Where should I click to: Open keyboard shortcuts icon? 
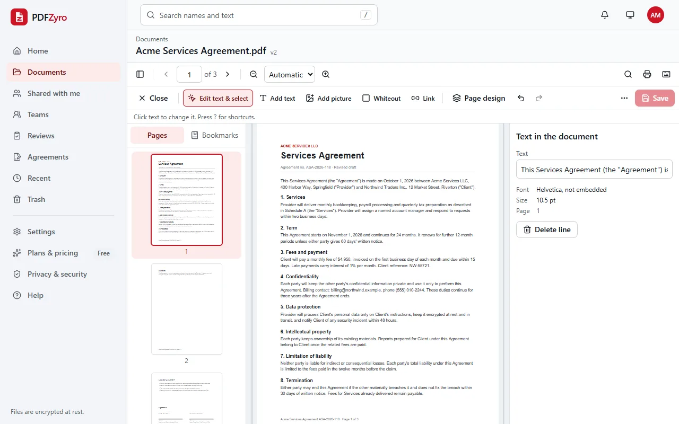(x=666, y=75)
